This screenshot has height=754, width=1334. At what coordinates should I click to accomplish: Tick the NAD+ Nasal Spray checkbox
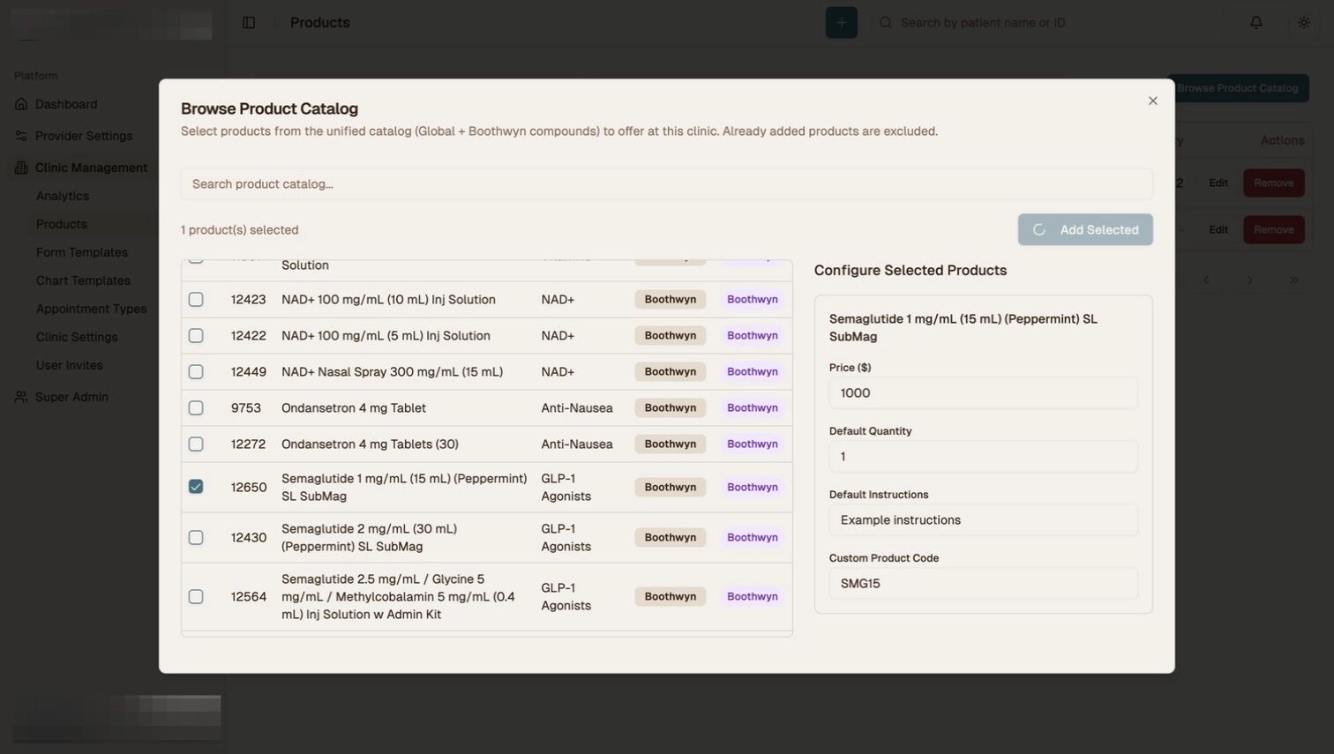[x=196, y=372]
